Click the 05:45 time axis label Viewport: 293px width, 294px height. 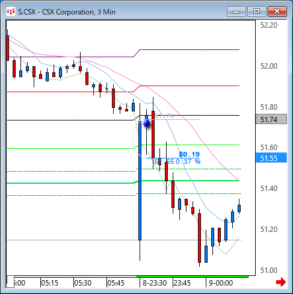click(x=116, y=283)
